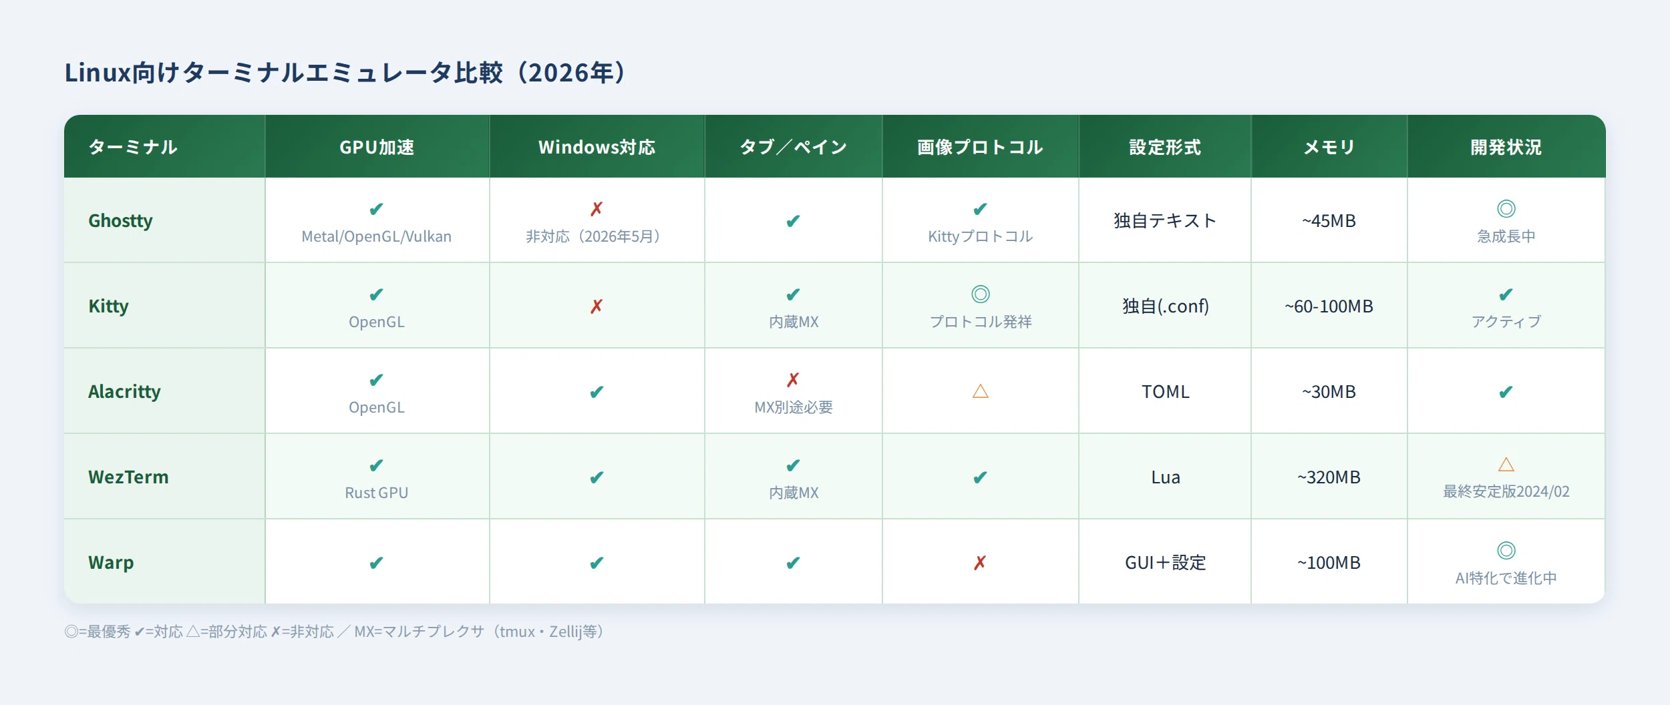
Task: Select the Warp row name
Action: pyautogui.click(x=111, y=563)
